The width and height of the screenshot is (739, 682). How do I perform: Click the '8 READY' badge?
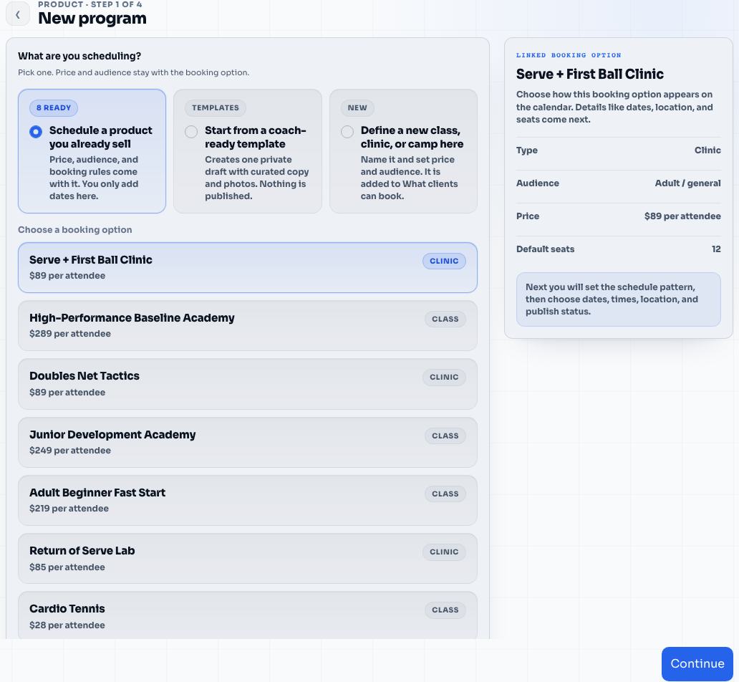pos(54,107)
